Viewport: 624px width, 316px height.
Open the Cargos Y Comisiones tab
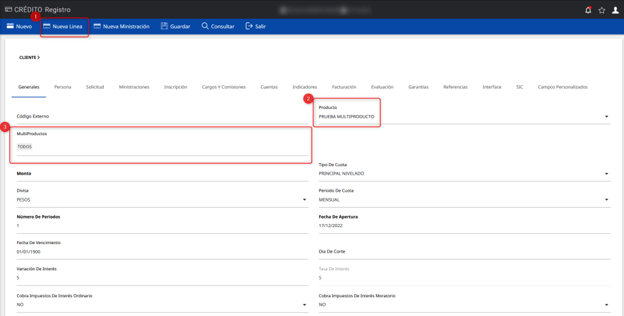224,87
